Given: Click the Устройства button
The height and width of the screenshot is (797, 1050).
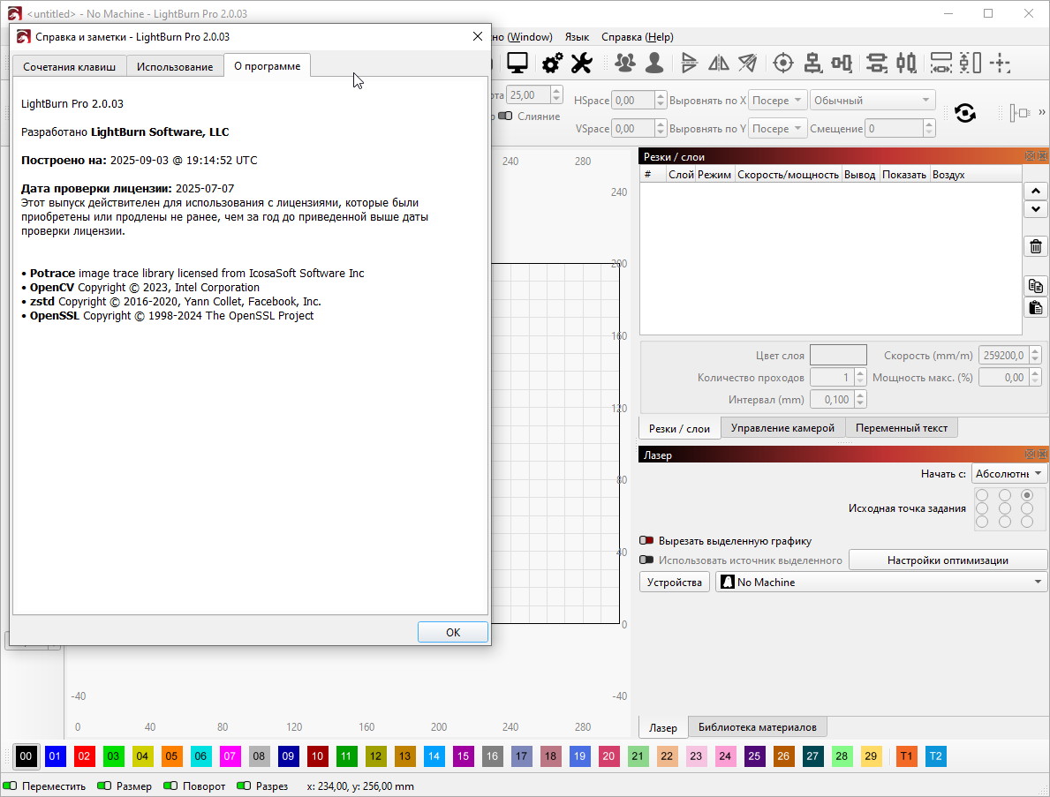Looking at the screenshot, I should point(675,583).
